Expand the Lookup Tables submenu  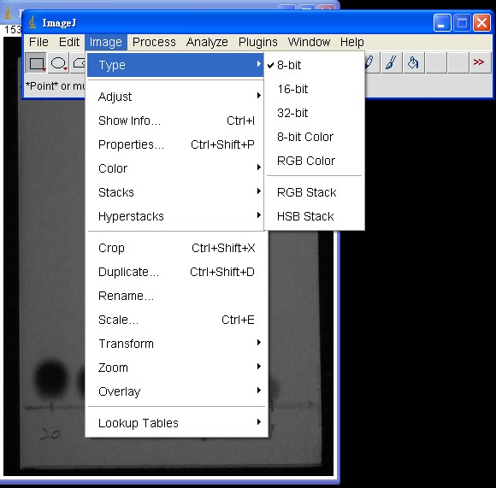[176, 423]
